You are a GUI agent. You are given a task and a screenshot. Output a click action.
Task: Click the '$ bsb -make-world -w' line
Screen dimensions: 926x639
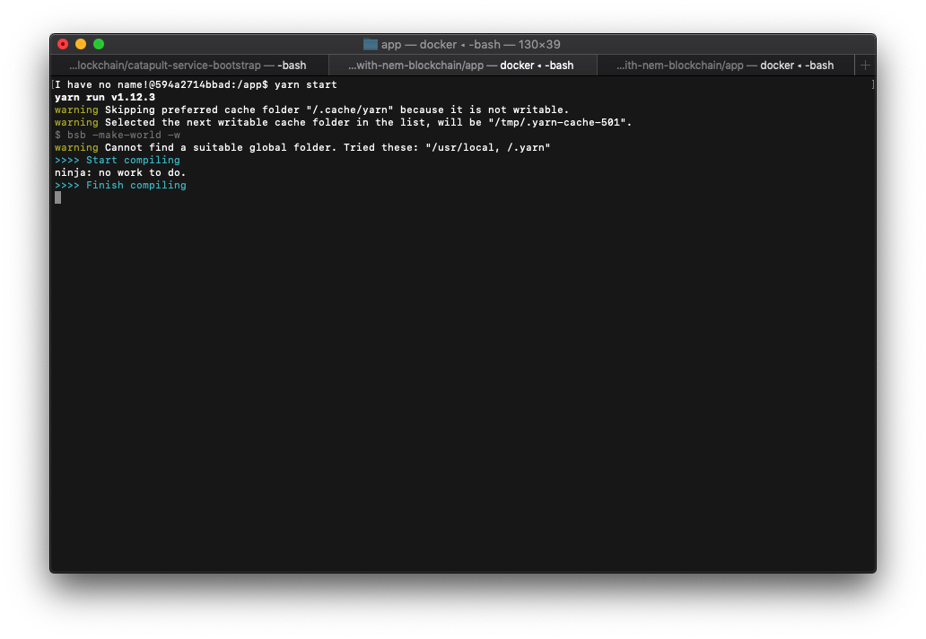point(118,136)
